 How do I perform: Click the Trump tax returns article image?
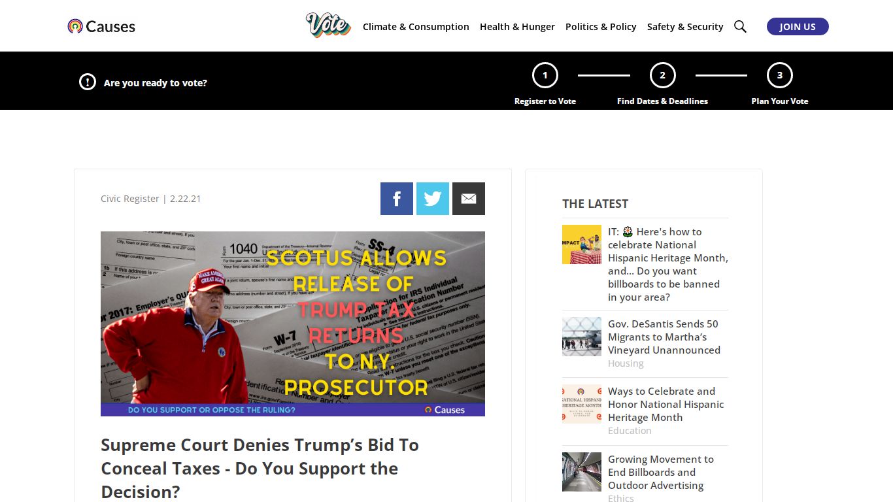point(293,324)
